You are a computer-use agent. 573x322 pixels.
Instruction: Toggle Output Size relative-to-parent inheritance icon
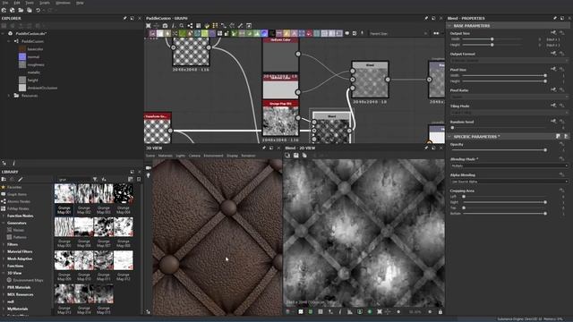[553, 33]
